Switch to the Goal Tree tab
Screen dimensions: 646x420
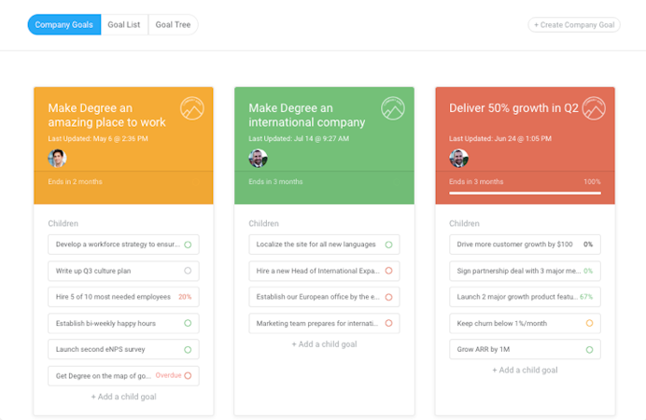tap(173, 24)
